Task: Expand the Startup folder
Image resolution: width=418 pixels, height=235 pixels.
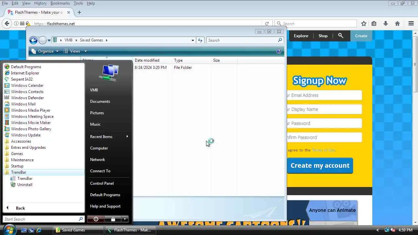Action: coord(17,166)
